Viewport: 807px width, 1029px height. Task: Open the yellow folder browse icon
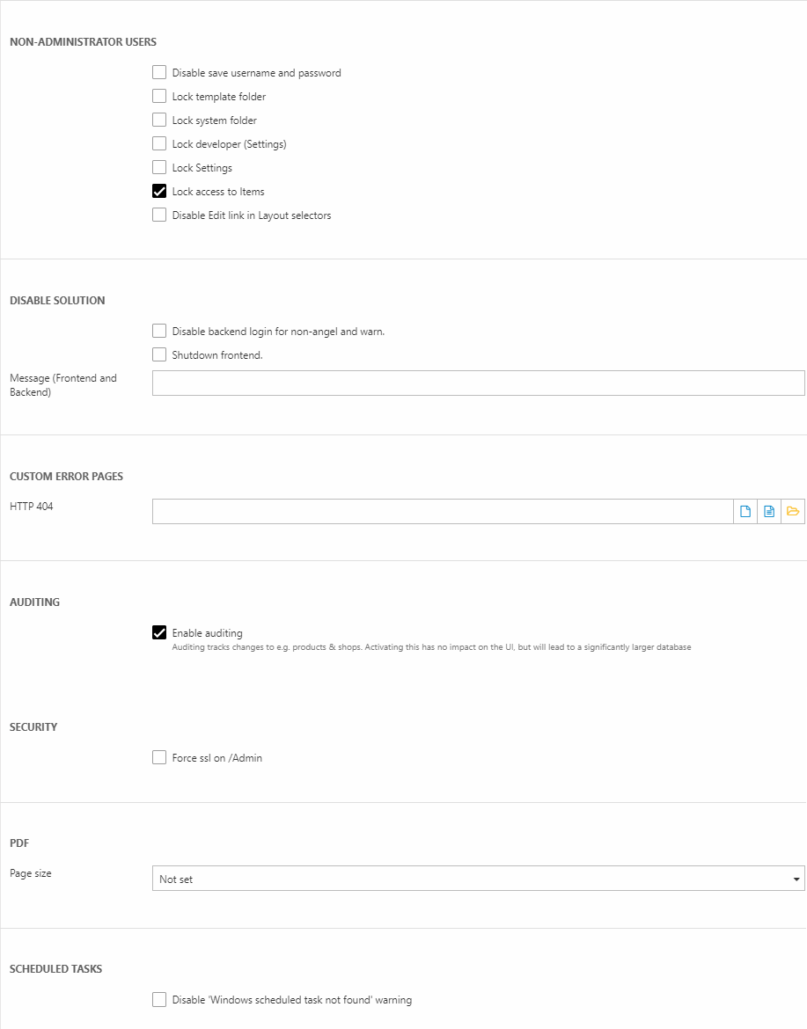pos(793,512)
